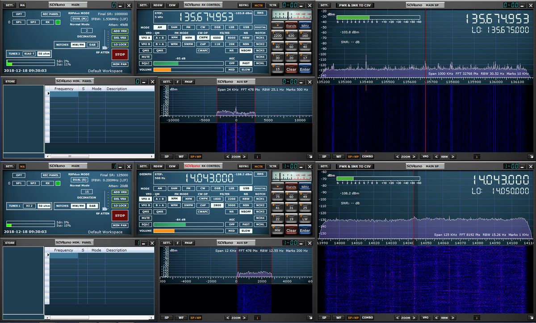Enable LSB mode on the 135.674 MHz receiver
The image size is (536, 323).
pyautogui.click(x=231, y=27)
